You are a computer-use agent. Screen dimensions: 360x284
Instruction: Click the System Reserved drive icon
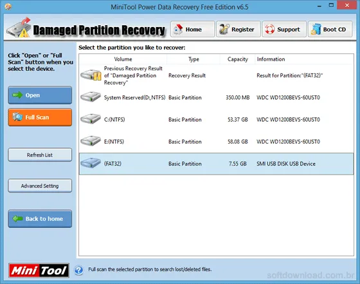(x=91, y=97)
